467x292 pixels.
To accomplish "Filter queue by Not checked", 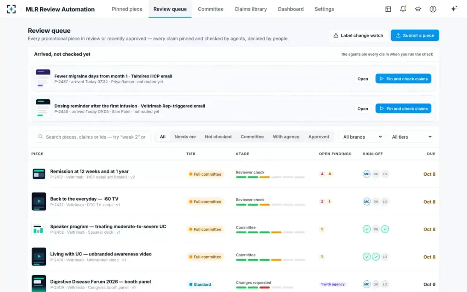I will (x=218, y=137).
